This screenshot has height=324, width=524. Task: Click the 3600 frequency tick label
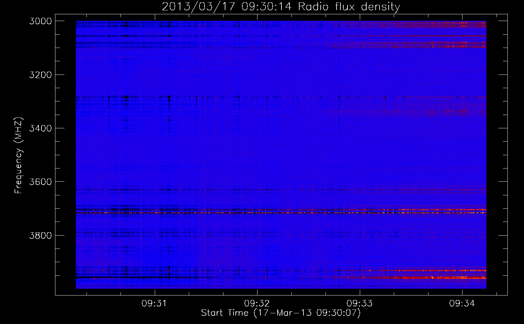point(40,182)
